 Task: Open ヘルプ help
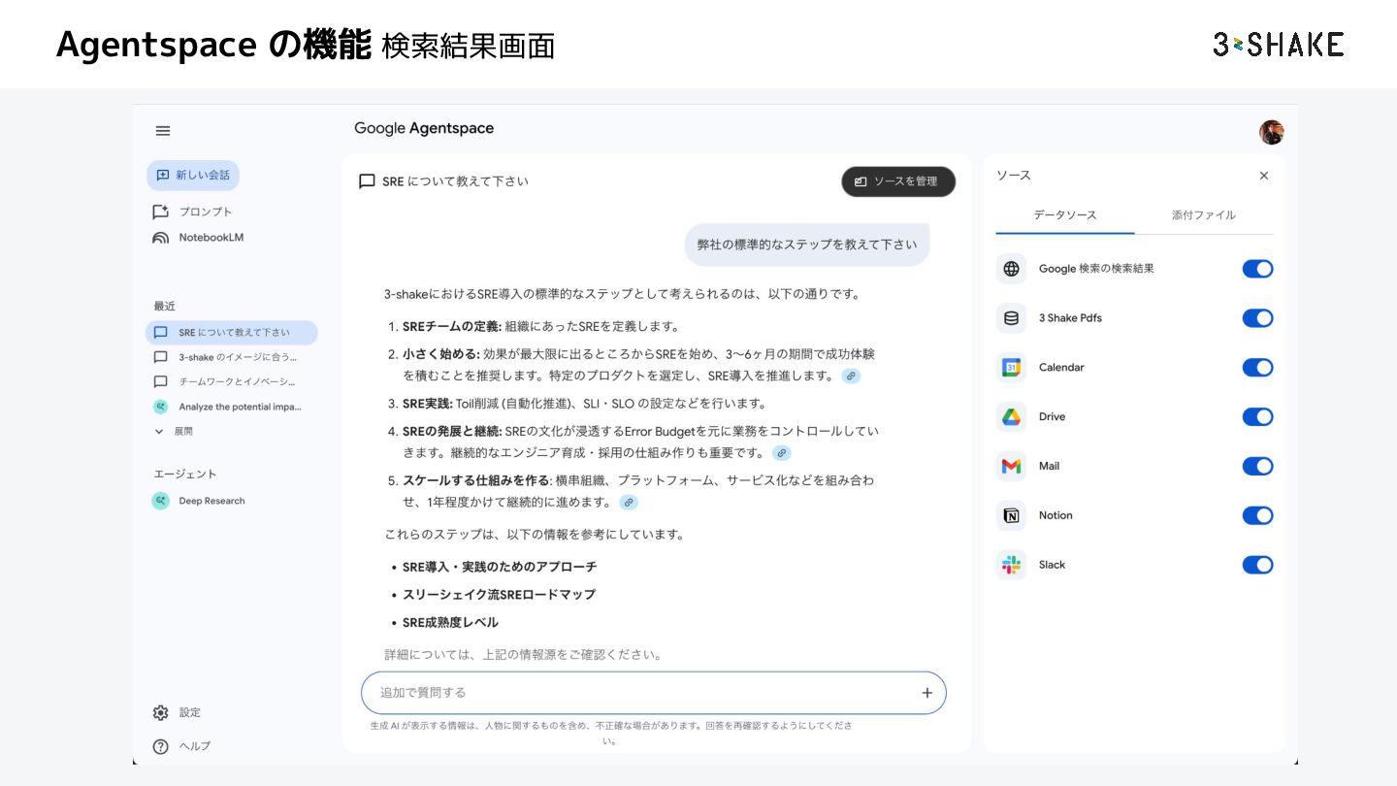(x=181, y=746)
